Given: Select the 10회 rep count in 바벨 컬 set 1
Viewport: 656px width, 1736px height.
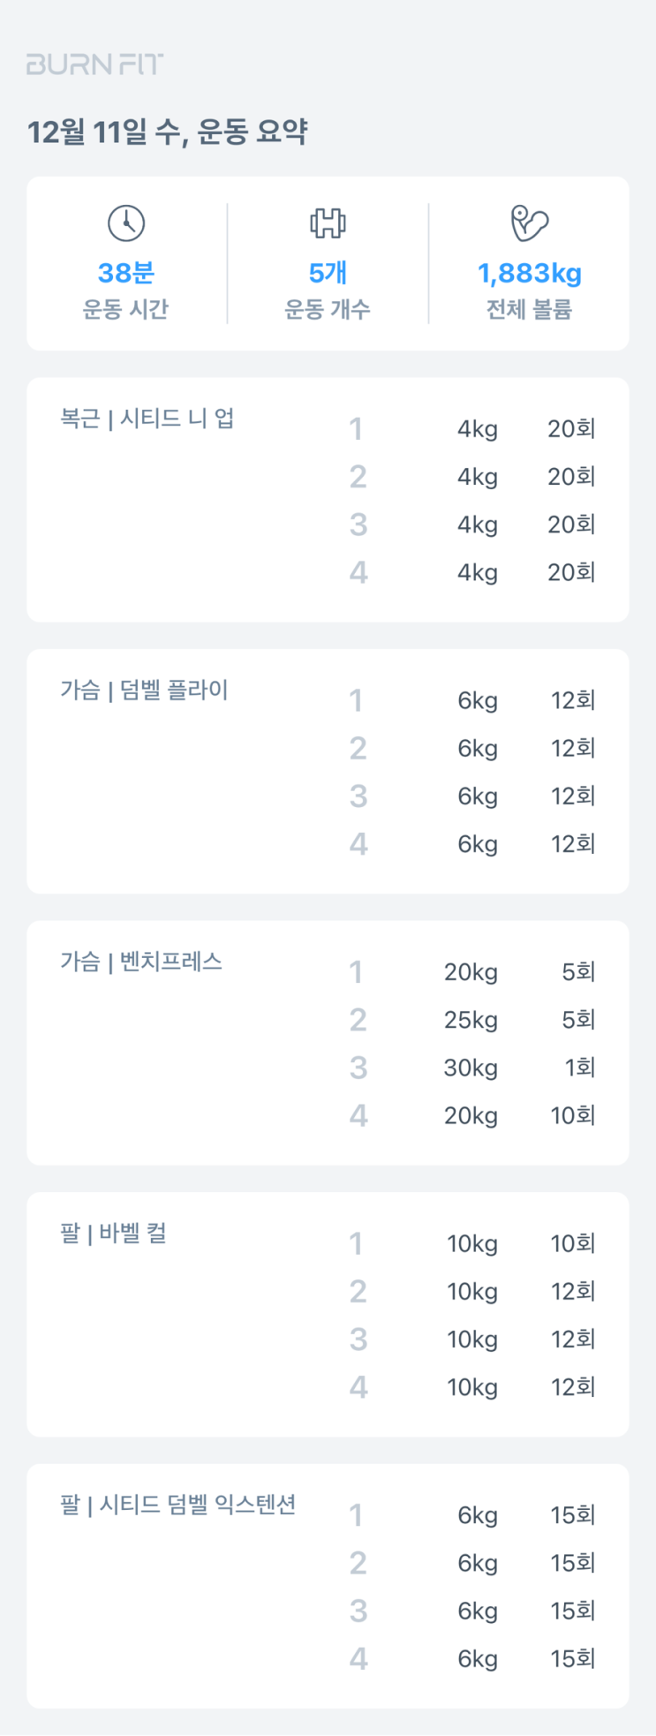Looking at the screenshot, I should pyautogui.click(x=573, y=1244).
